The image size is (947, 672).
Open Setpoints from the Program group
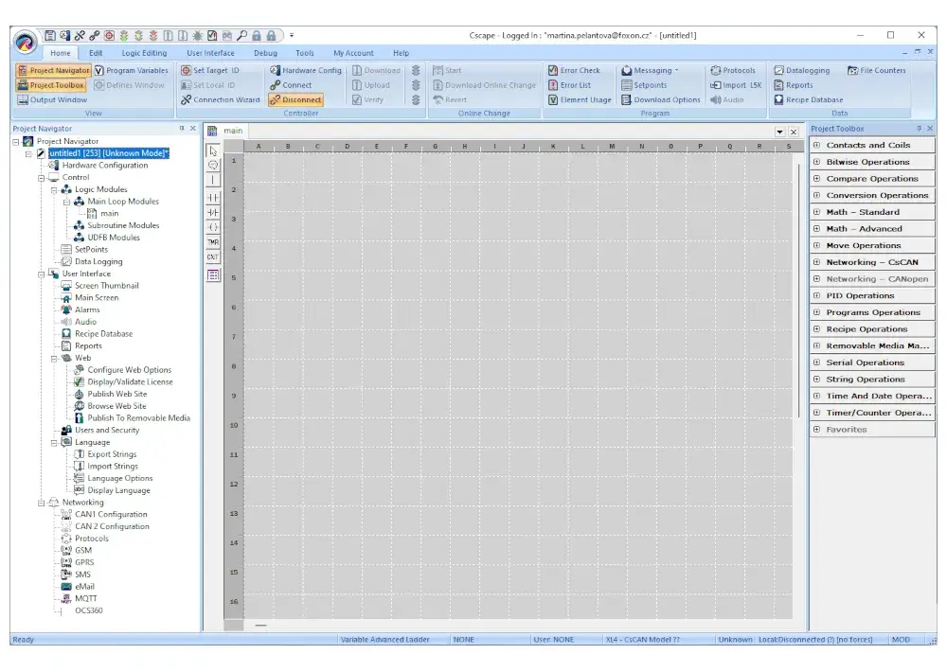(644, 85)
